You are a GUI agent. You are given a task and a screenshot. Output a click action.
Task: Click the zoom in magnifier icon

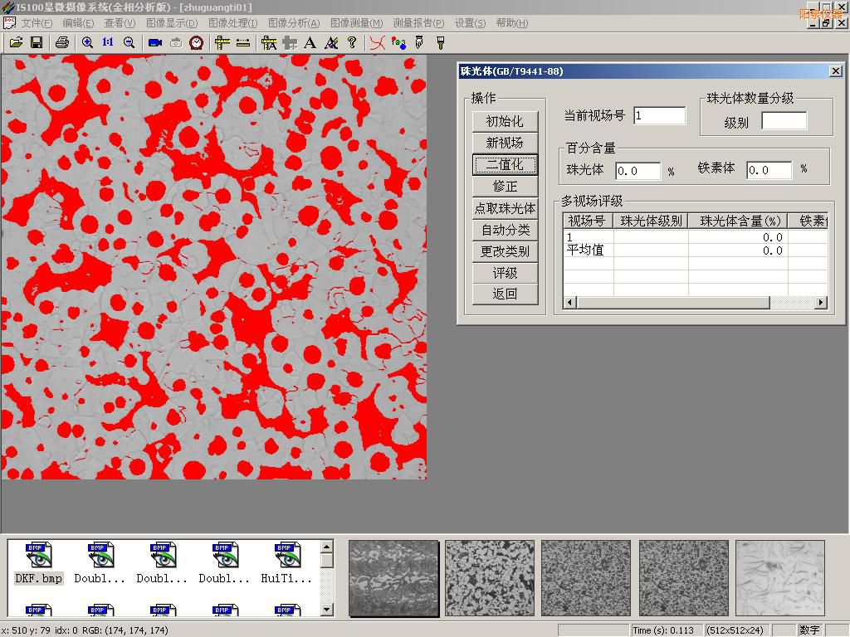coord(87,42)
